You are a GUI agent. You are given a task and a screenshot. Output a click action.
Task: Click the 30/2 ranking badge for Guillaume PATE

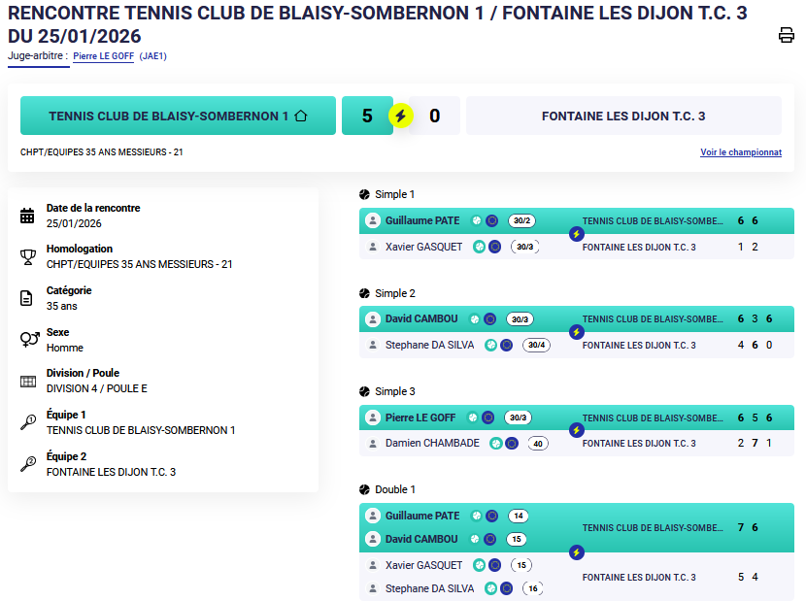click(x=522, y=220)
